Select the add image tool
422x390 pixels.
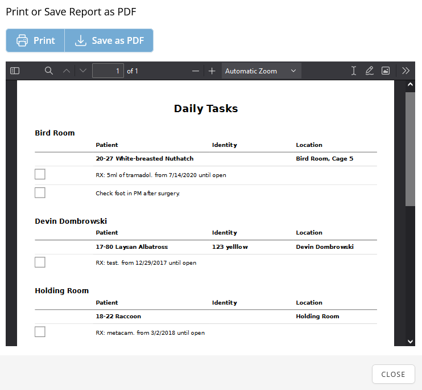click(x=386, y=71)
